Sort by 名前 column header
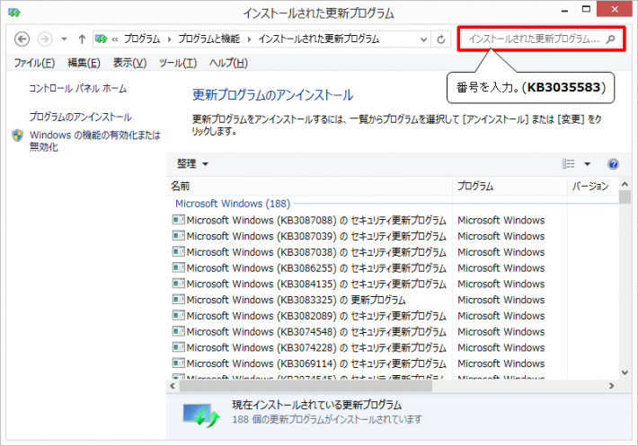This screenshot has height=446, width=638. pyautogui.click(x=309, y=186)
